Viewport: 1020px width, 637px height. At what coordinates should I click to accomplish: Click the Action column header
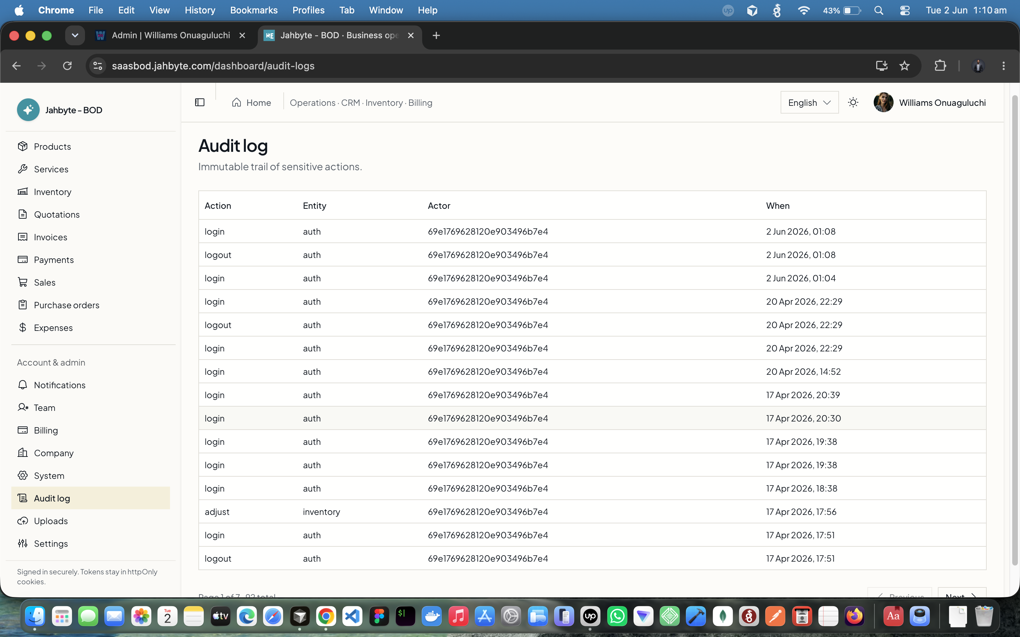pyautogui.click(x=218, y=206)
